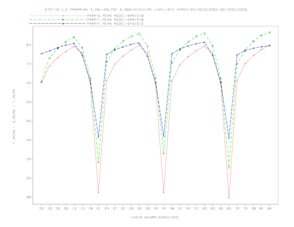Click the blue triangle data point at hour 45

pos(164,136)
